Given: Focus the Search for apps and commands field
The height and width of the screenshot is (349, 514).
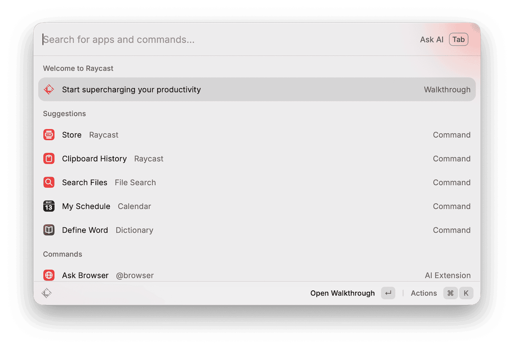Looking at the screenshot, I should [x=226, y=39].
